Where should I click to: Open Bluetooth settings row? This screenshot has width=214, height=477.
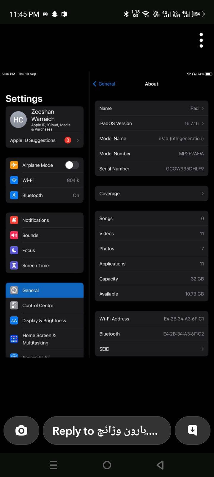point(45,195)
